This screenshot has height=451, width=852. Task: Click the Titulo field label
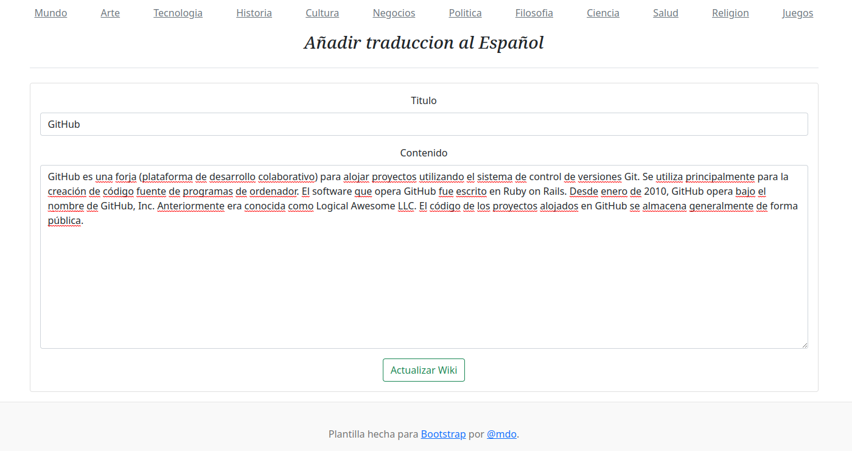tap(424, 100)
